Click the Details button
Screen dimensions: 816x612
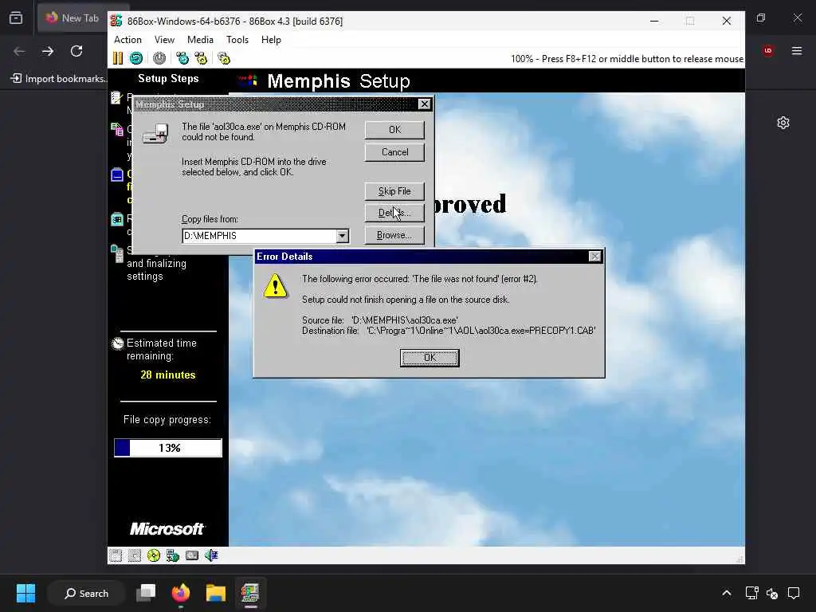(x=394, y=212)
